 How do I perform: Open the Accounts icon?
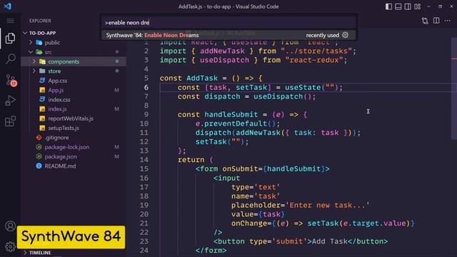click(10, 226)
